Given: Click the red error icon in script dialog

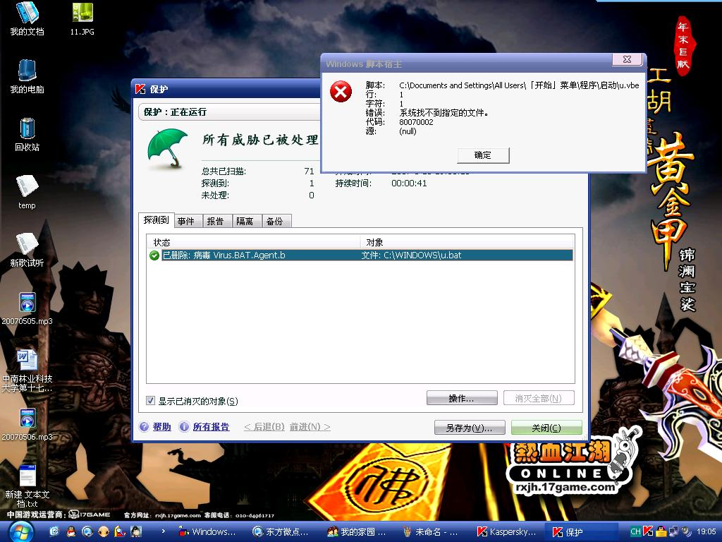Looking at the screenshot, I should 341,91.
